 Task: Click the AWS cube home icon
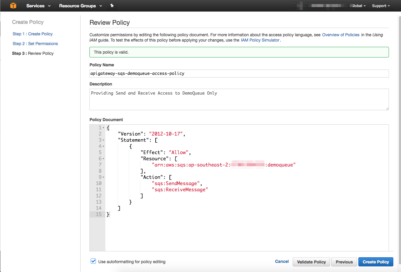(x=13, y=6)
